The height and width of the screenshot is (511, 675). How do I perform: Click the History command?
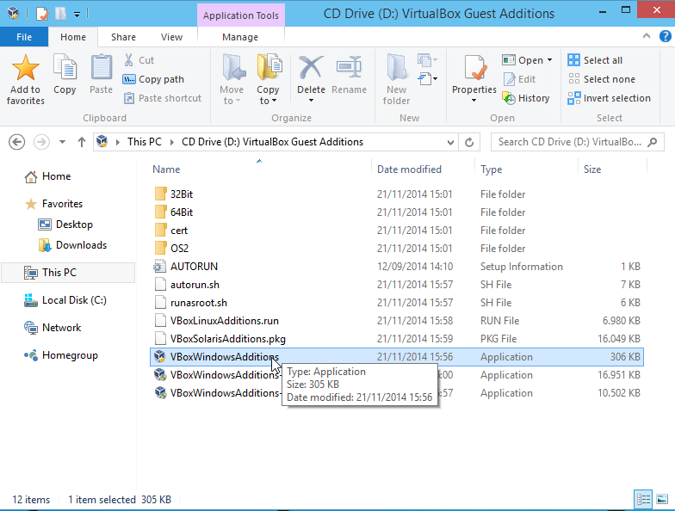click(526, 98)
